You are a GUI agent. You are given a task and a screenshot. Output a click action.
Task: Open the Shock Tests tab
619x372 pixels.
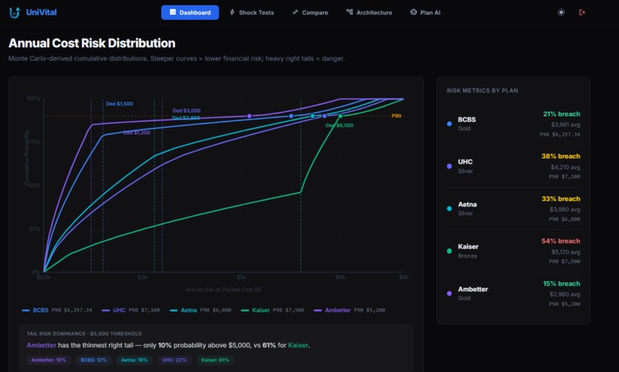pyautogui.click(x=252, y=12)
